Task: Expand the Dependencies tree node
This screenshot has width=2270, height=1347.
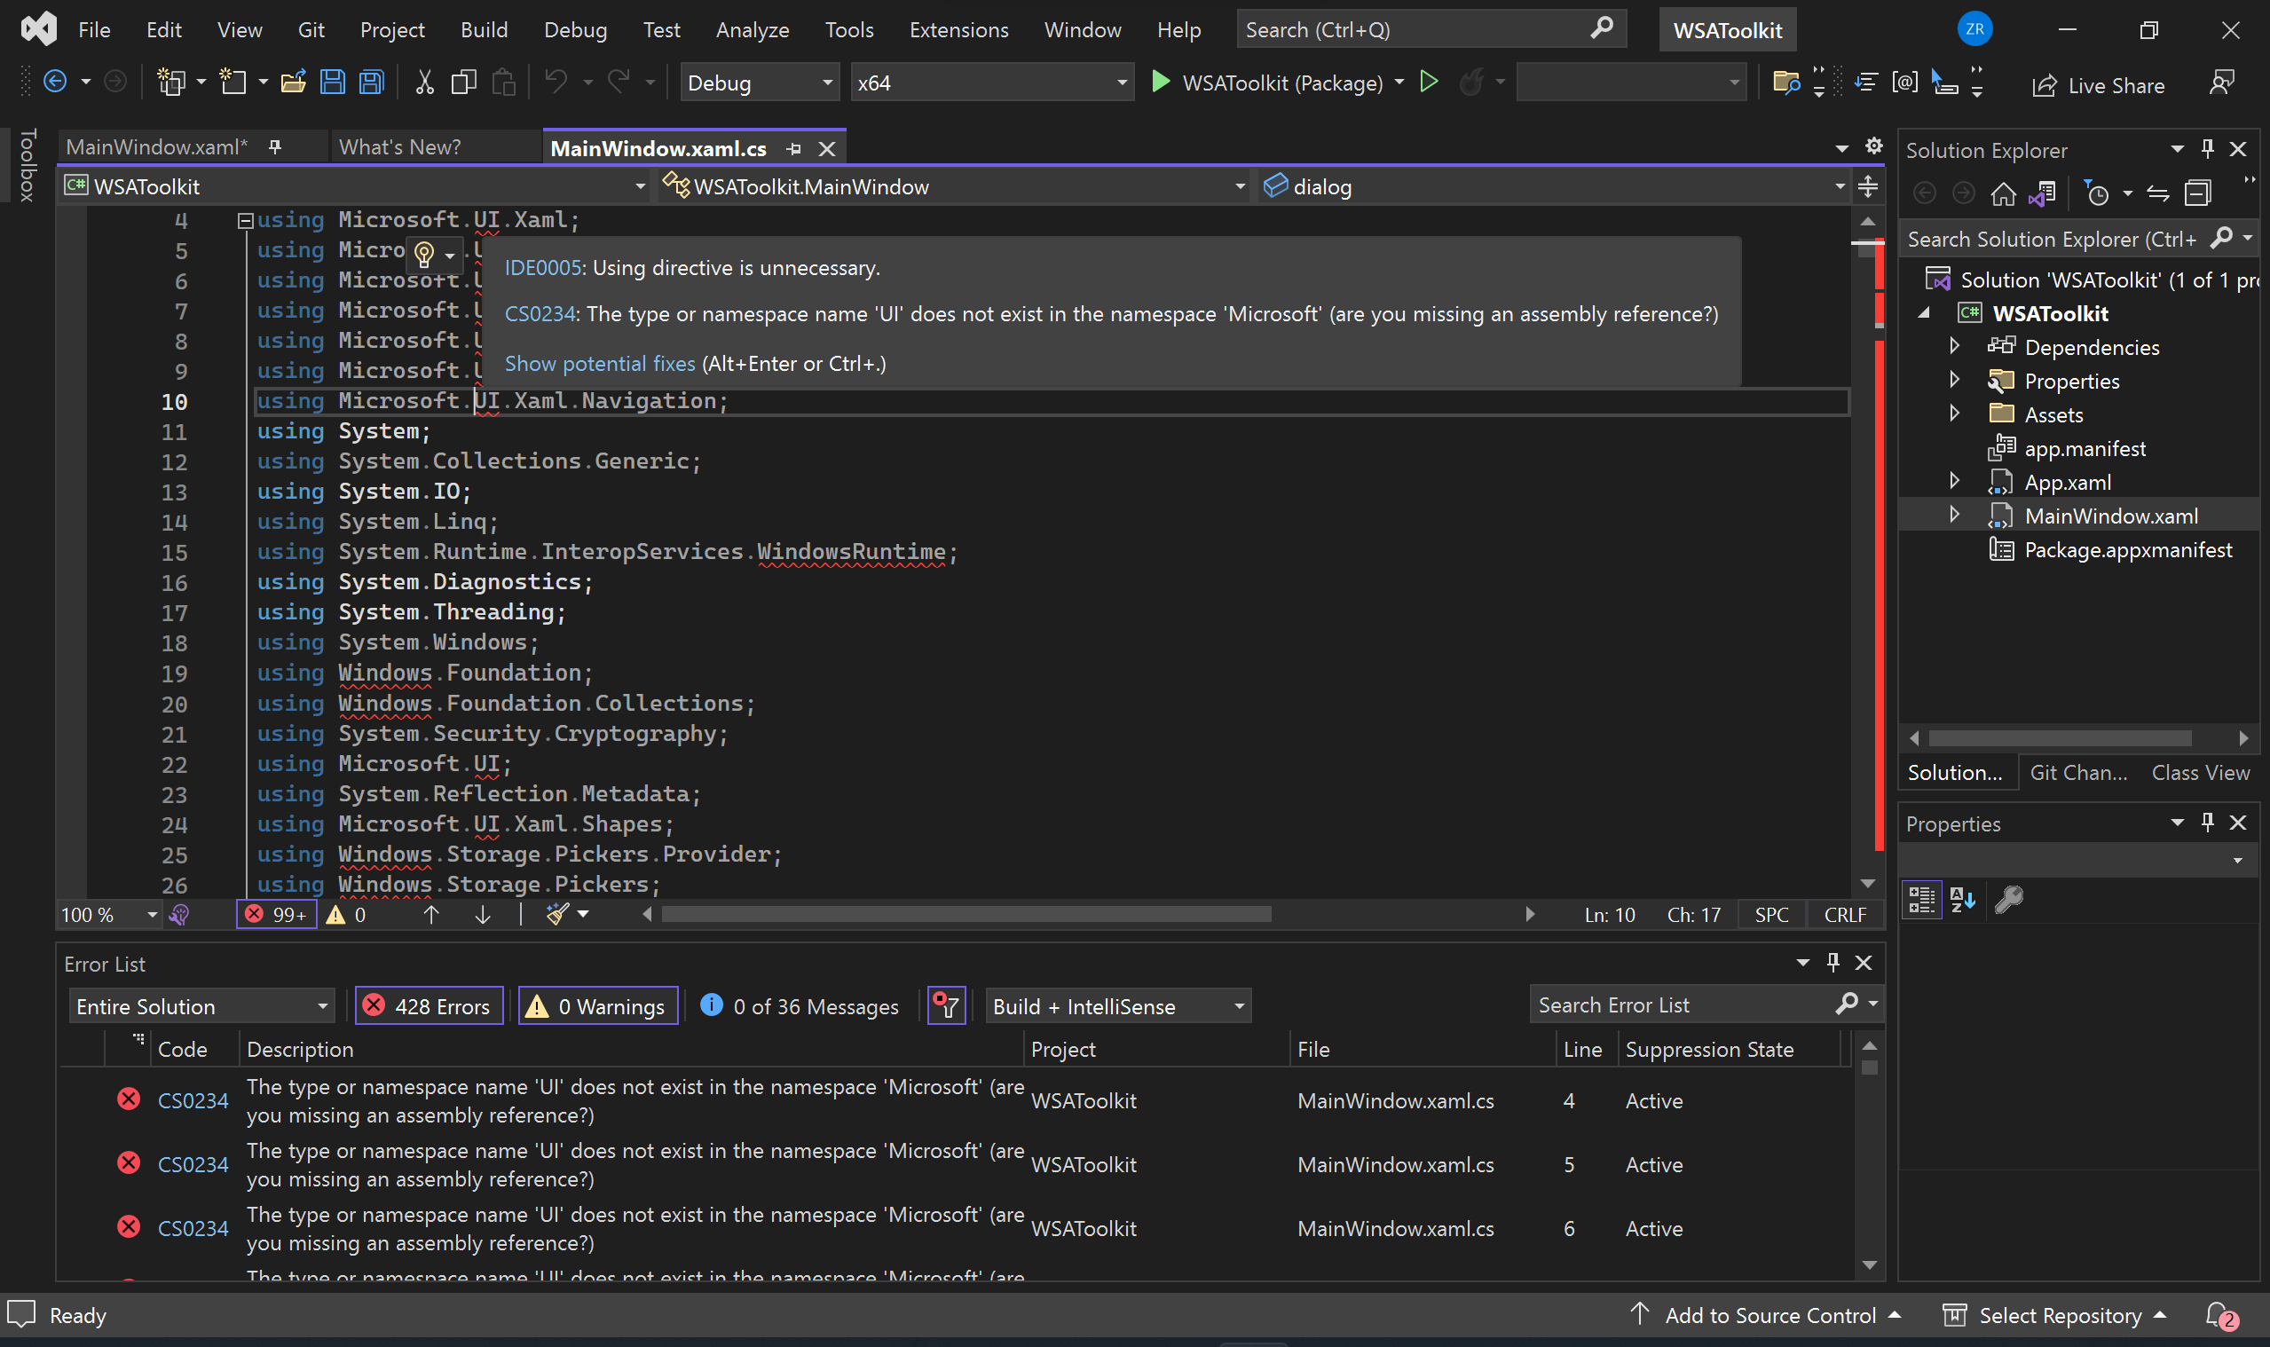Action: (1954, 346)
